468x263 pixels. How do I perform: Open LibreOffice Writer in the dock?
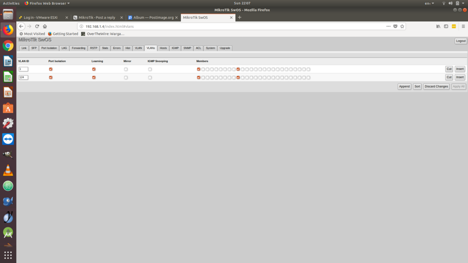tap(8, 62)
